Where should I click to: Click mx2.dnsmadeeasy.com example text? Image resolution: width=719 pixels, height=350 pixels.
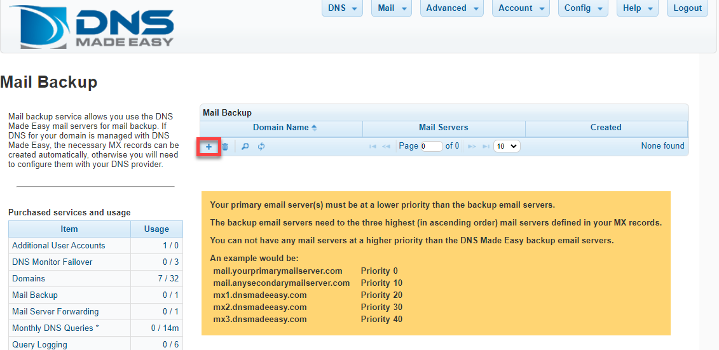click(260, 307)
